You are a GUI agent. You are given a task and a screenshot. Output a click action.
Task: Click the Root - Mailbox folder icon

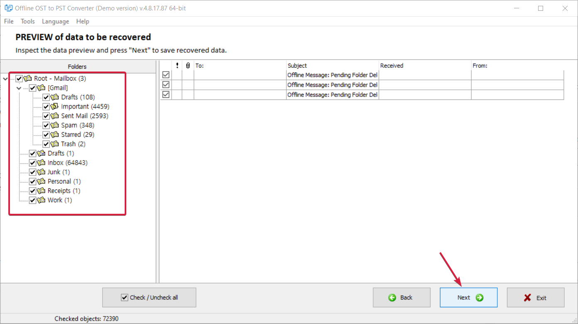[28, 78]
